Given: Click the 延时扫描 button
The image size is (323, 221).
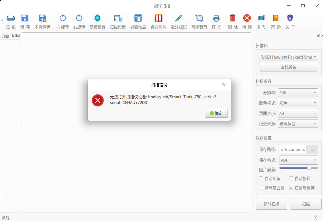Looking at the screenshot, I should [271, 204].
